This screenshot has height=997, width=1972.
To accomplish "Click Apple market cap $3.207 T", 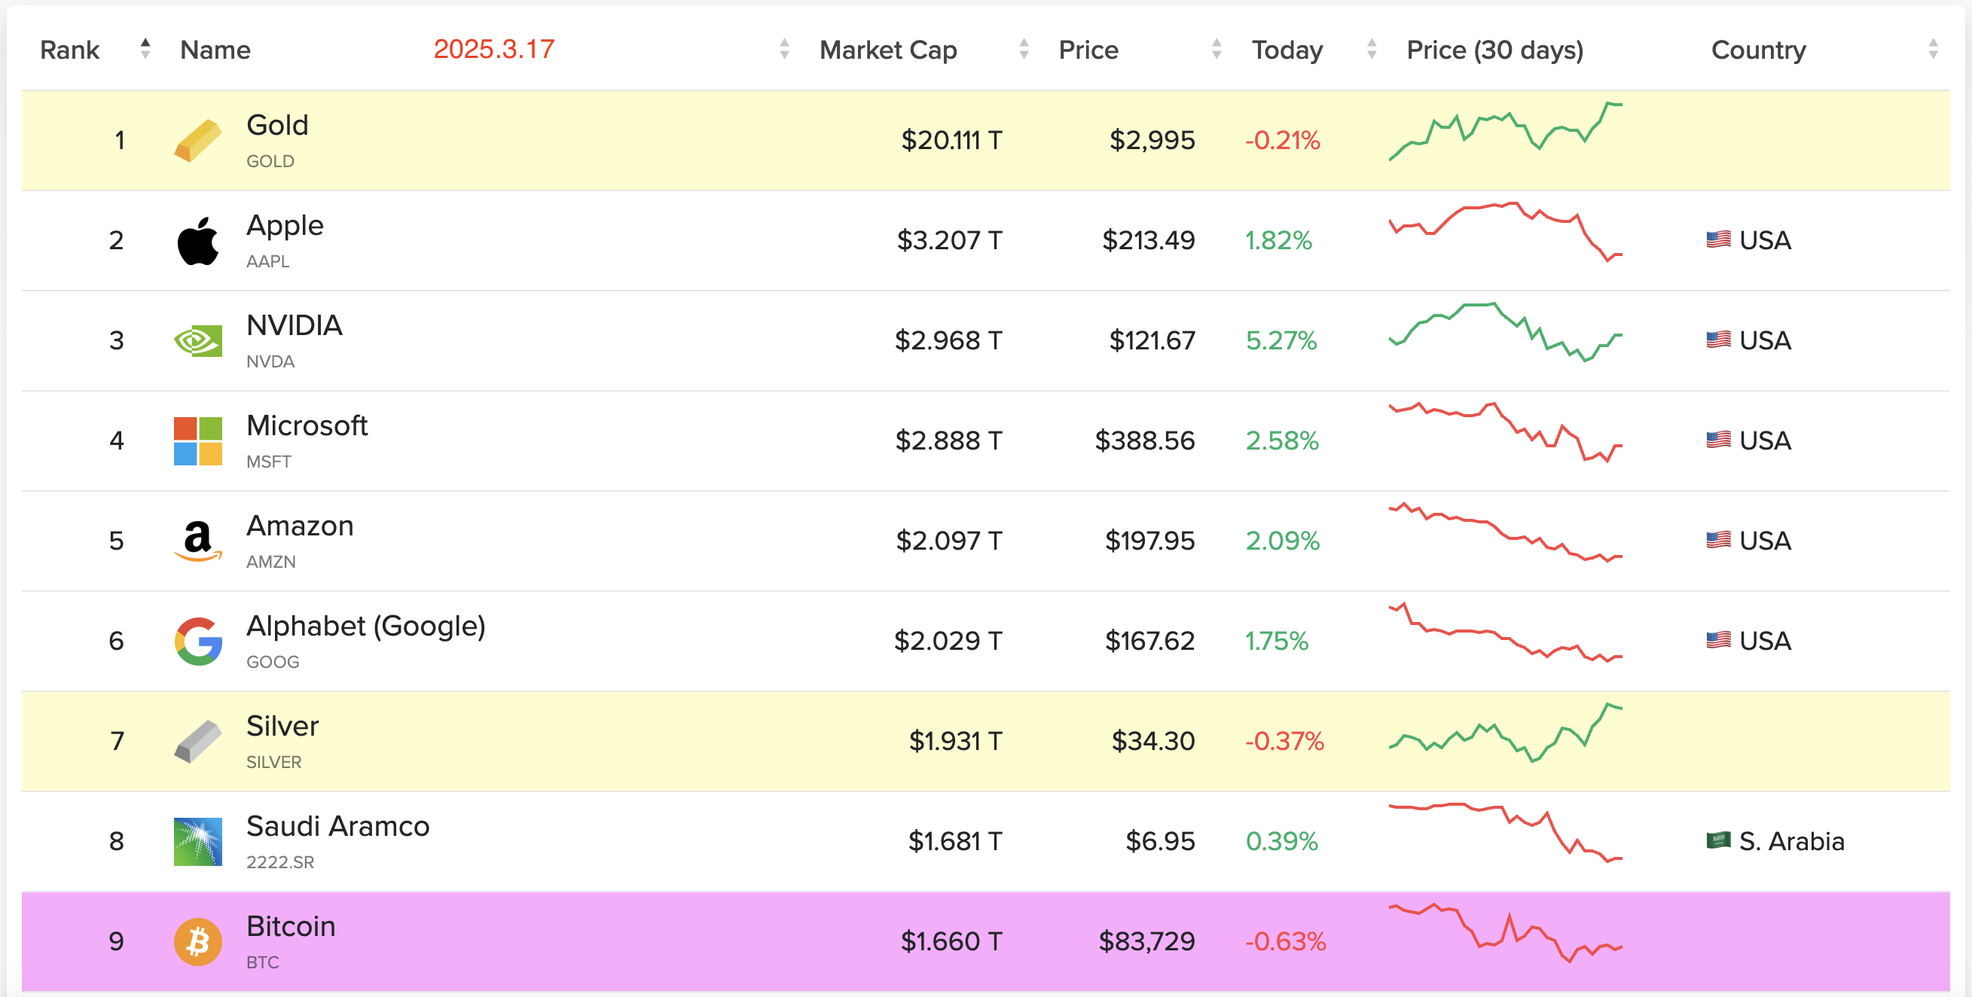I will pyautogui.click(x=949, y=240).
